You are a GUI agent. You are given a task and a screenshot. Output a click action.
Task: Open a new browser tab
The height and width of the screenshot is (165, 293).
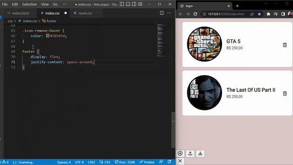click(237, 6)
